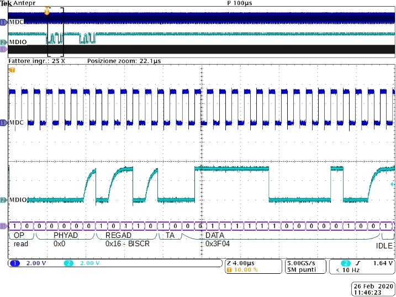Click the '5M punti' record length readout
This screenshot has width=396, height=297.
302,270
